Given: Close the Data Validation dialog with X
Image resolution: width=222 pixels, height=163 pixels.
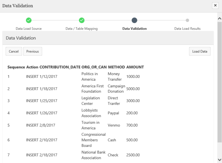Looking at the screenshot, I should pyautogui.click(x=215, y=6).
